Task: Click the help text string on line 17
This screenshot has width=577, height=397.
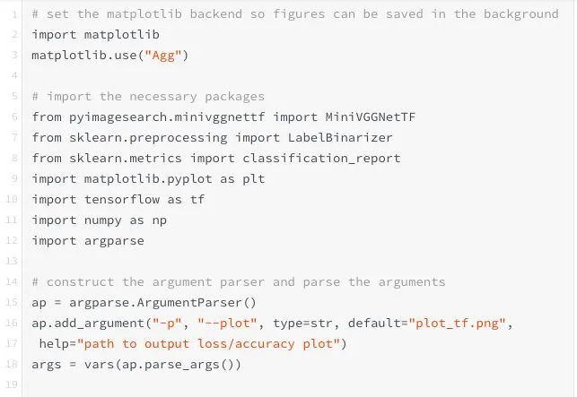Action: tap(208, 344)
